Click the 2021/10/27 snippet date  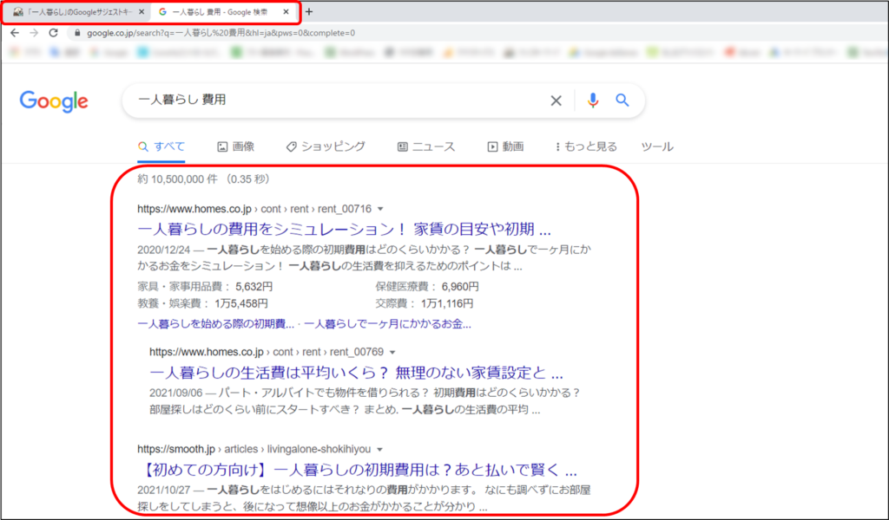164,490
